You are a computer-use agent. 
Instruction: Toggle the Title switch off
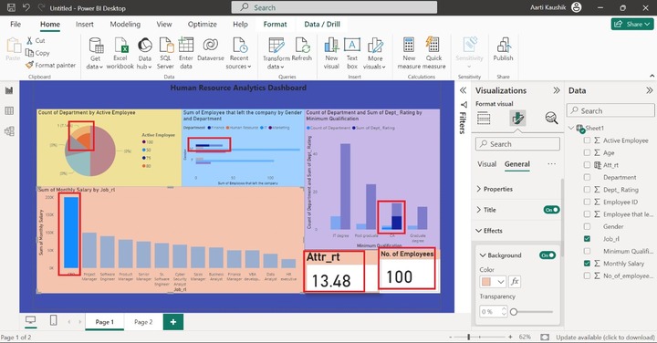click(551, 210)
